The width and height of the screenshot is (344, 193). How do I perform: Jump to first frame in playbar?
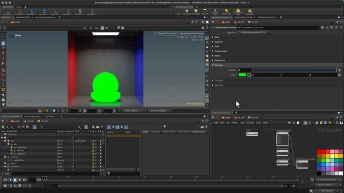click(x=5, y=180)
